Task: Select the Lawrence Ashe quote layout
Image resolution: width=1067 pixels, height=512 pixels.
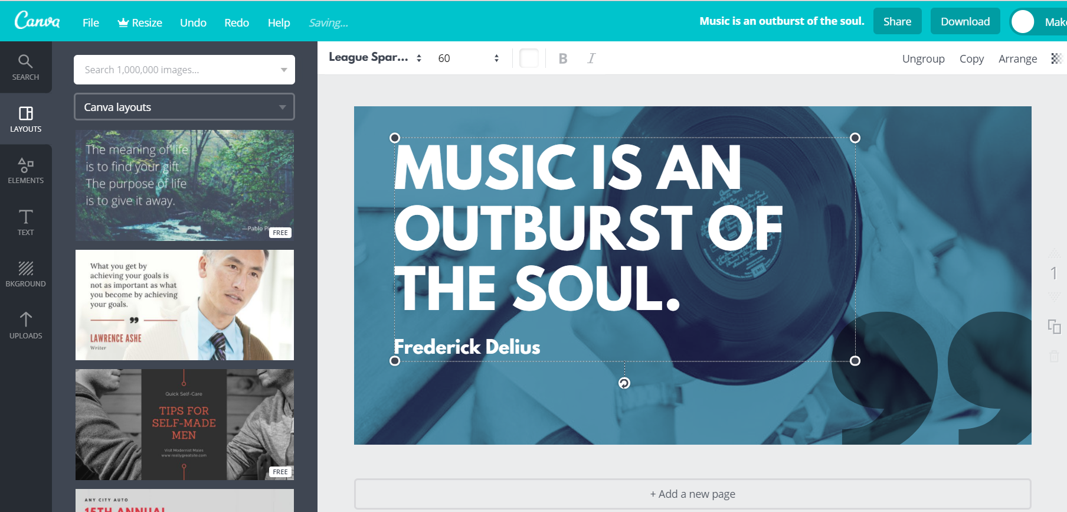Action: click(x=184, y=305)
